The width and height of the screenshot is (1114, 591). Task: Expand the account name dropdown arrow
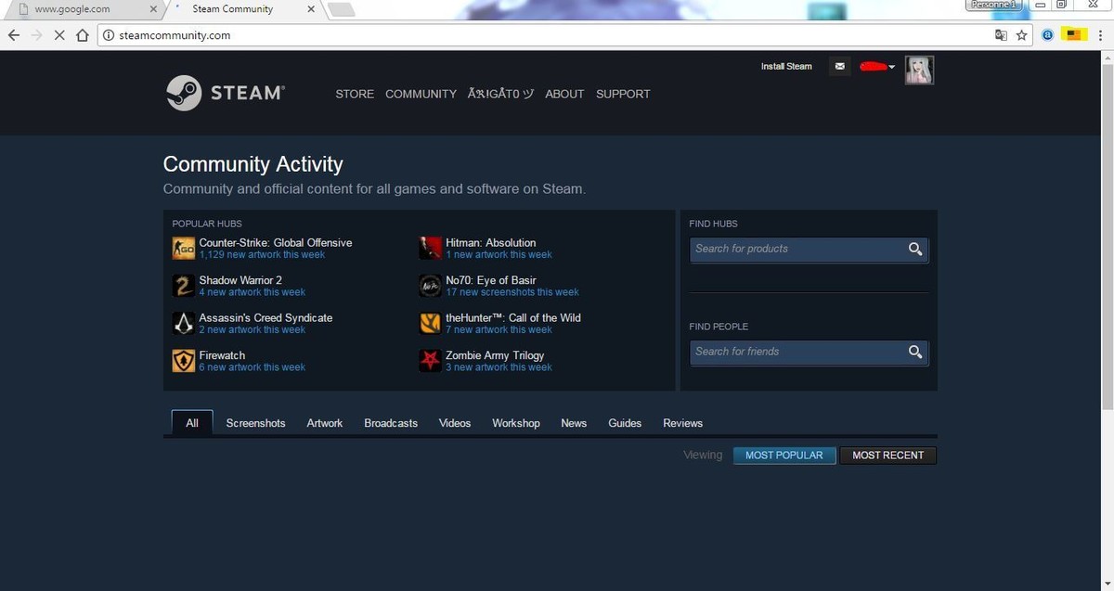891,67
